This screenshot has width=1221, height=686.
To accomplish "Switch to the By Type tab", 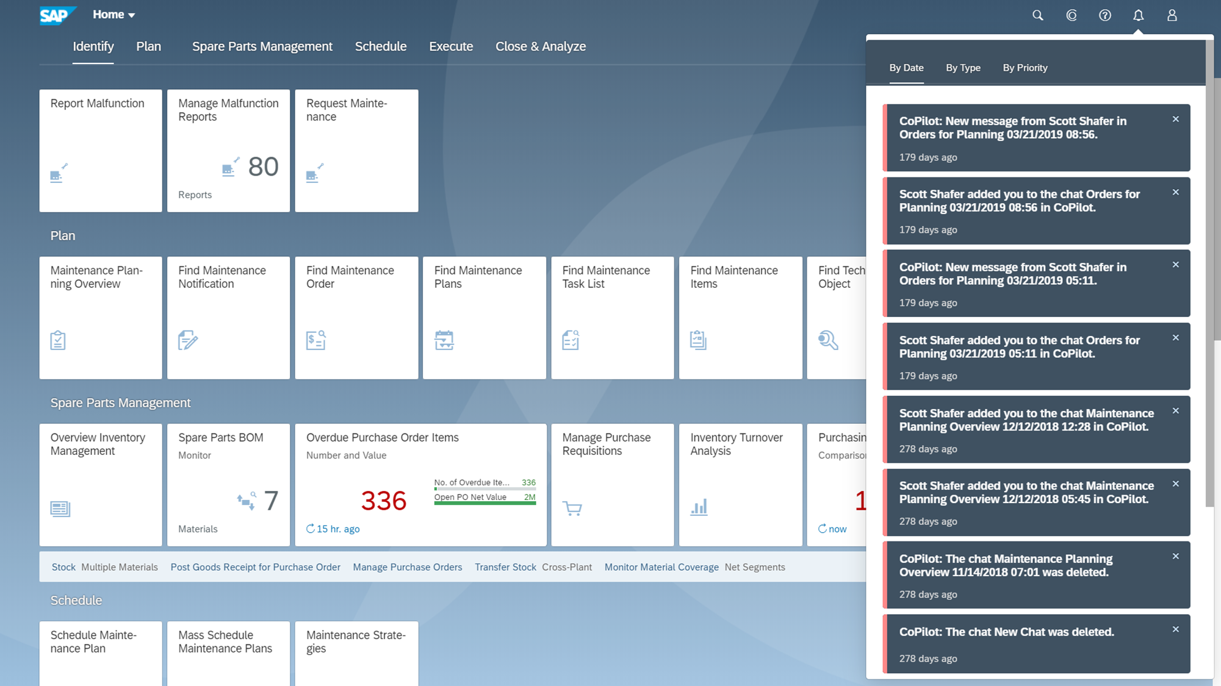I will [x=963, y=68].
